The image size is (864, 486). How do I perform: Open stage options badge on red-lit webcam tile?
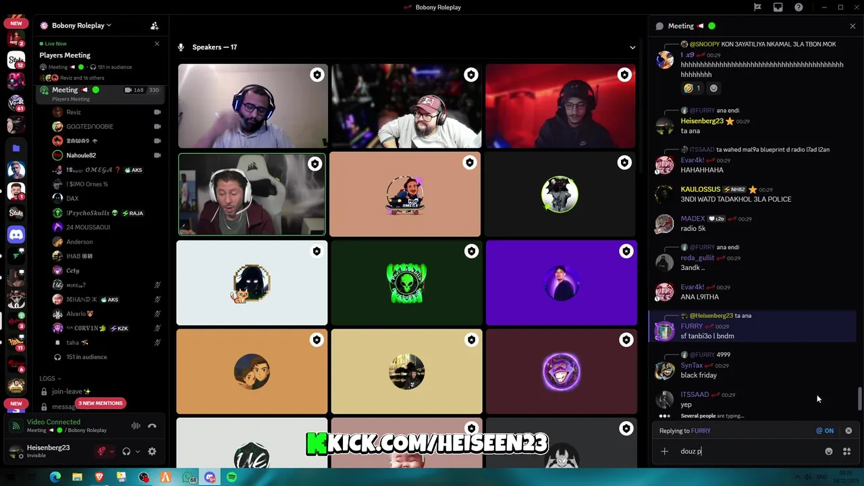[x=624, y=75]
